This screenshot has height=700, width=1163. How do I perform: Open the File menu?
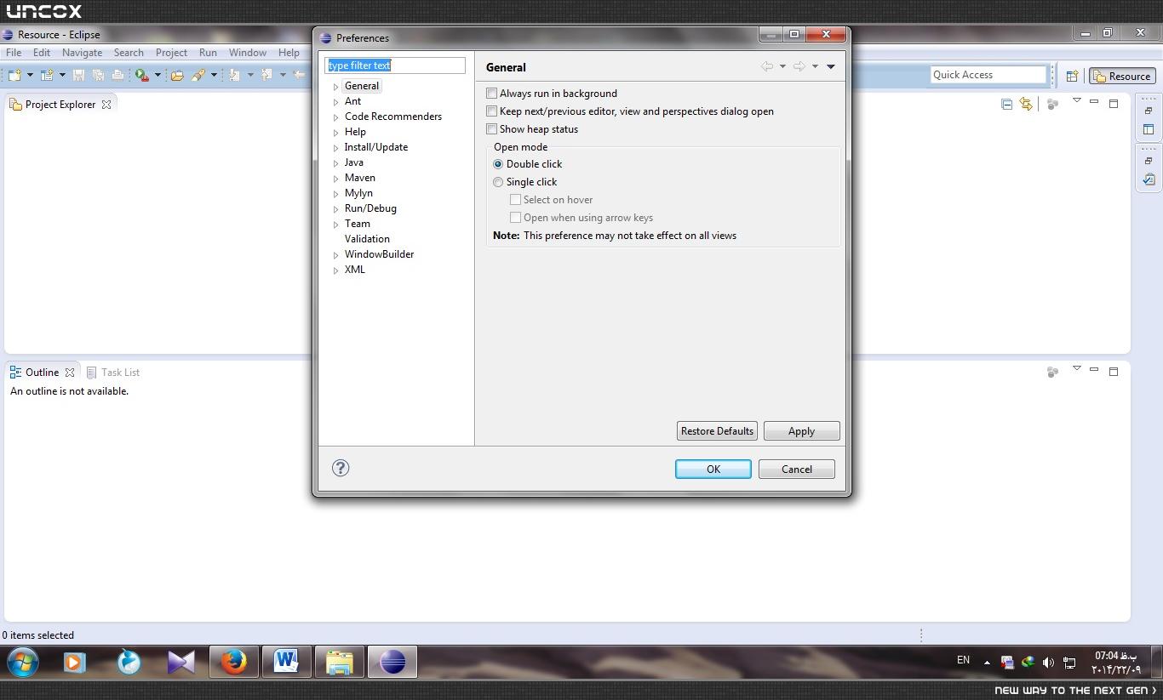point(14,52)
